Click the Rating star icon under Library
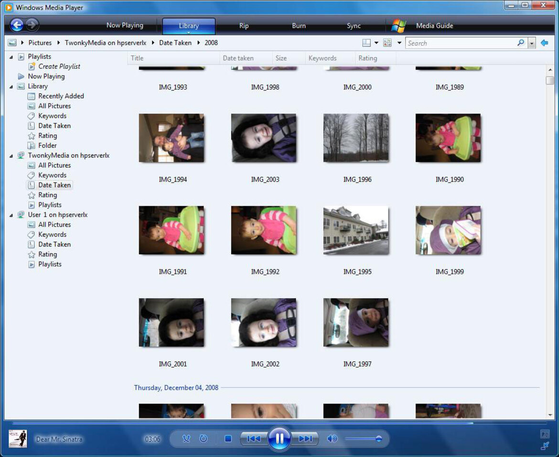The width and height of the screenshot is (559, 457). 32,136
